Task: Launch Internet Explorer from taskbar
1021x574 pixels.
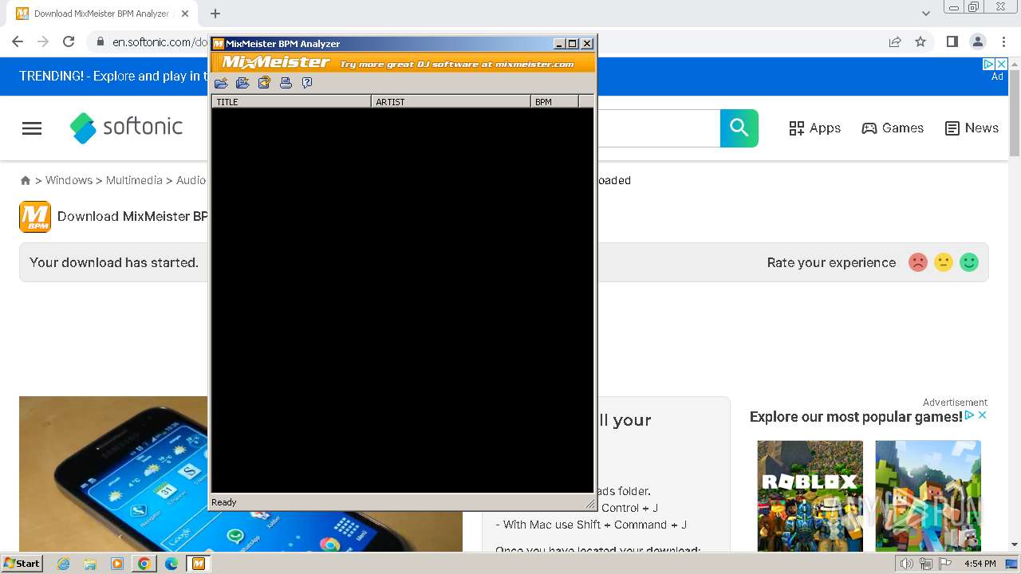Action: click(x=63, y=564)
